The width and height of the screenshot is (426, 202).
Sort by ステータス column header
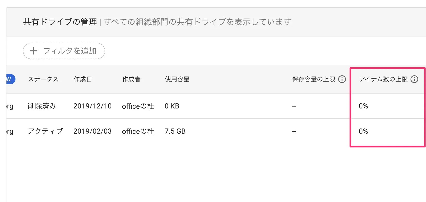(x=43, y=79)
